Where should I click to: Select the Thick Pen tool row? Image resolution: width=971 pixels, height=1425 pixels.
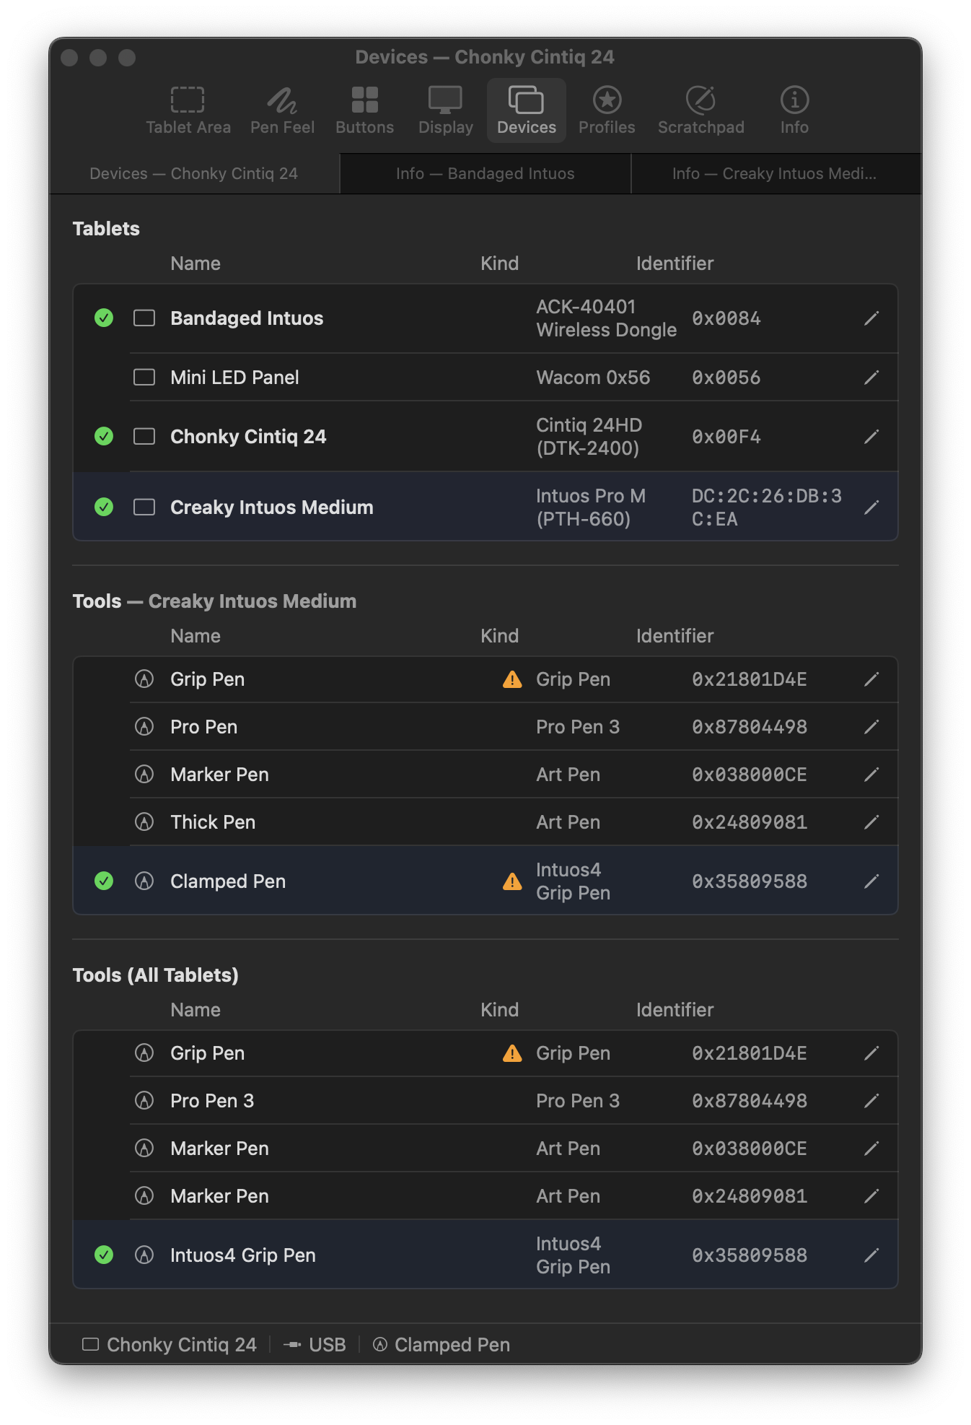[485, 822]
